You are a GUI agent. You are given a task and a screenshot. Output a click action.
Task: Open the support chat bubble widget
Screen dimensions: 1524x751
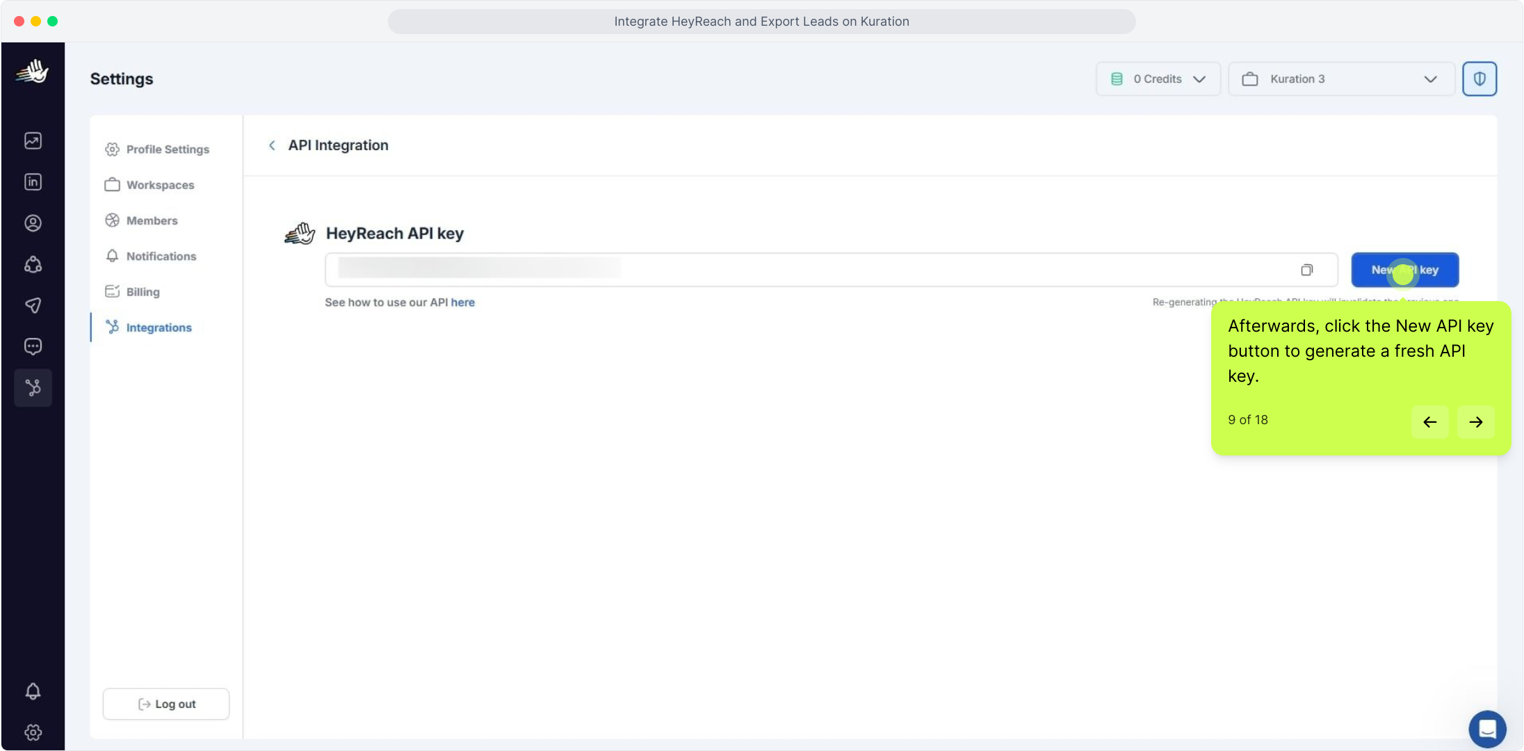point(1487,729)
